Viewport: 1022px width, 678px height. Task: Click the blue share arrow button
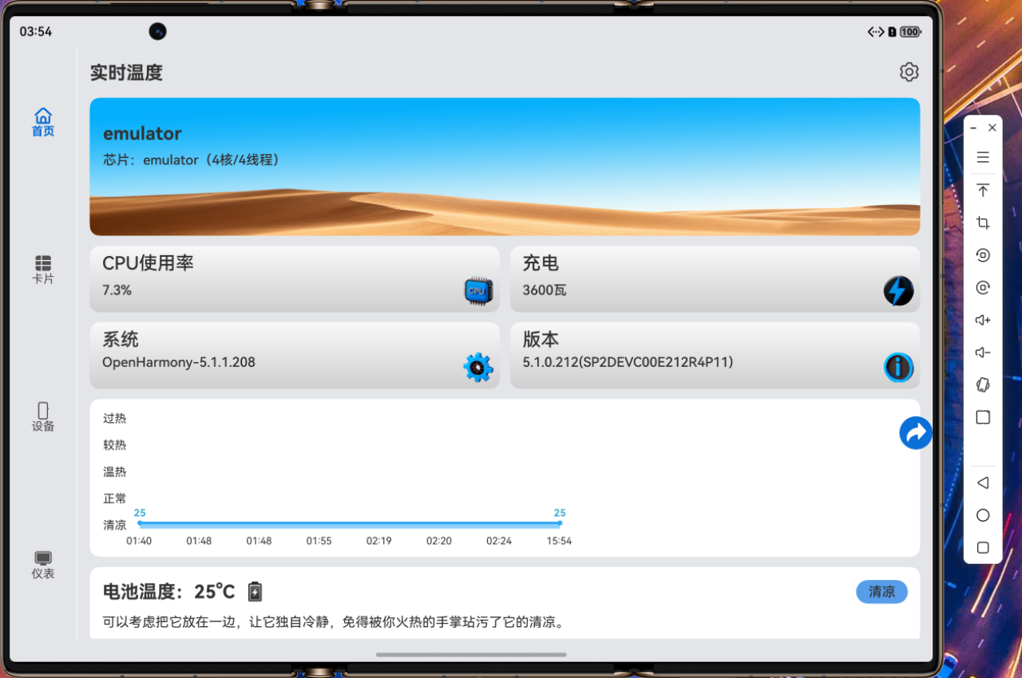[x=915, y=432]
